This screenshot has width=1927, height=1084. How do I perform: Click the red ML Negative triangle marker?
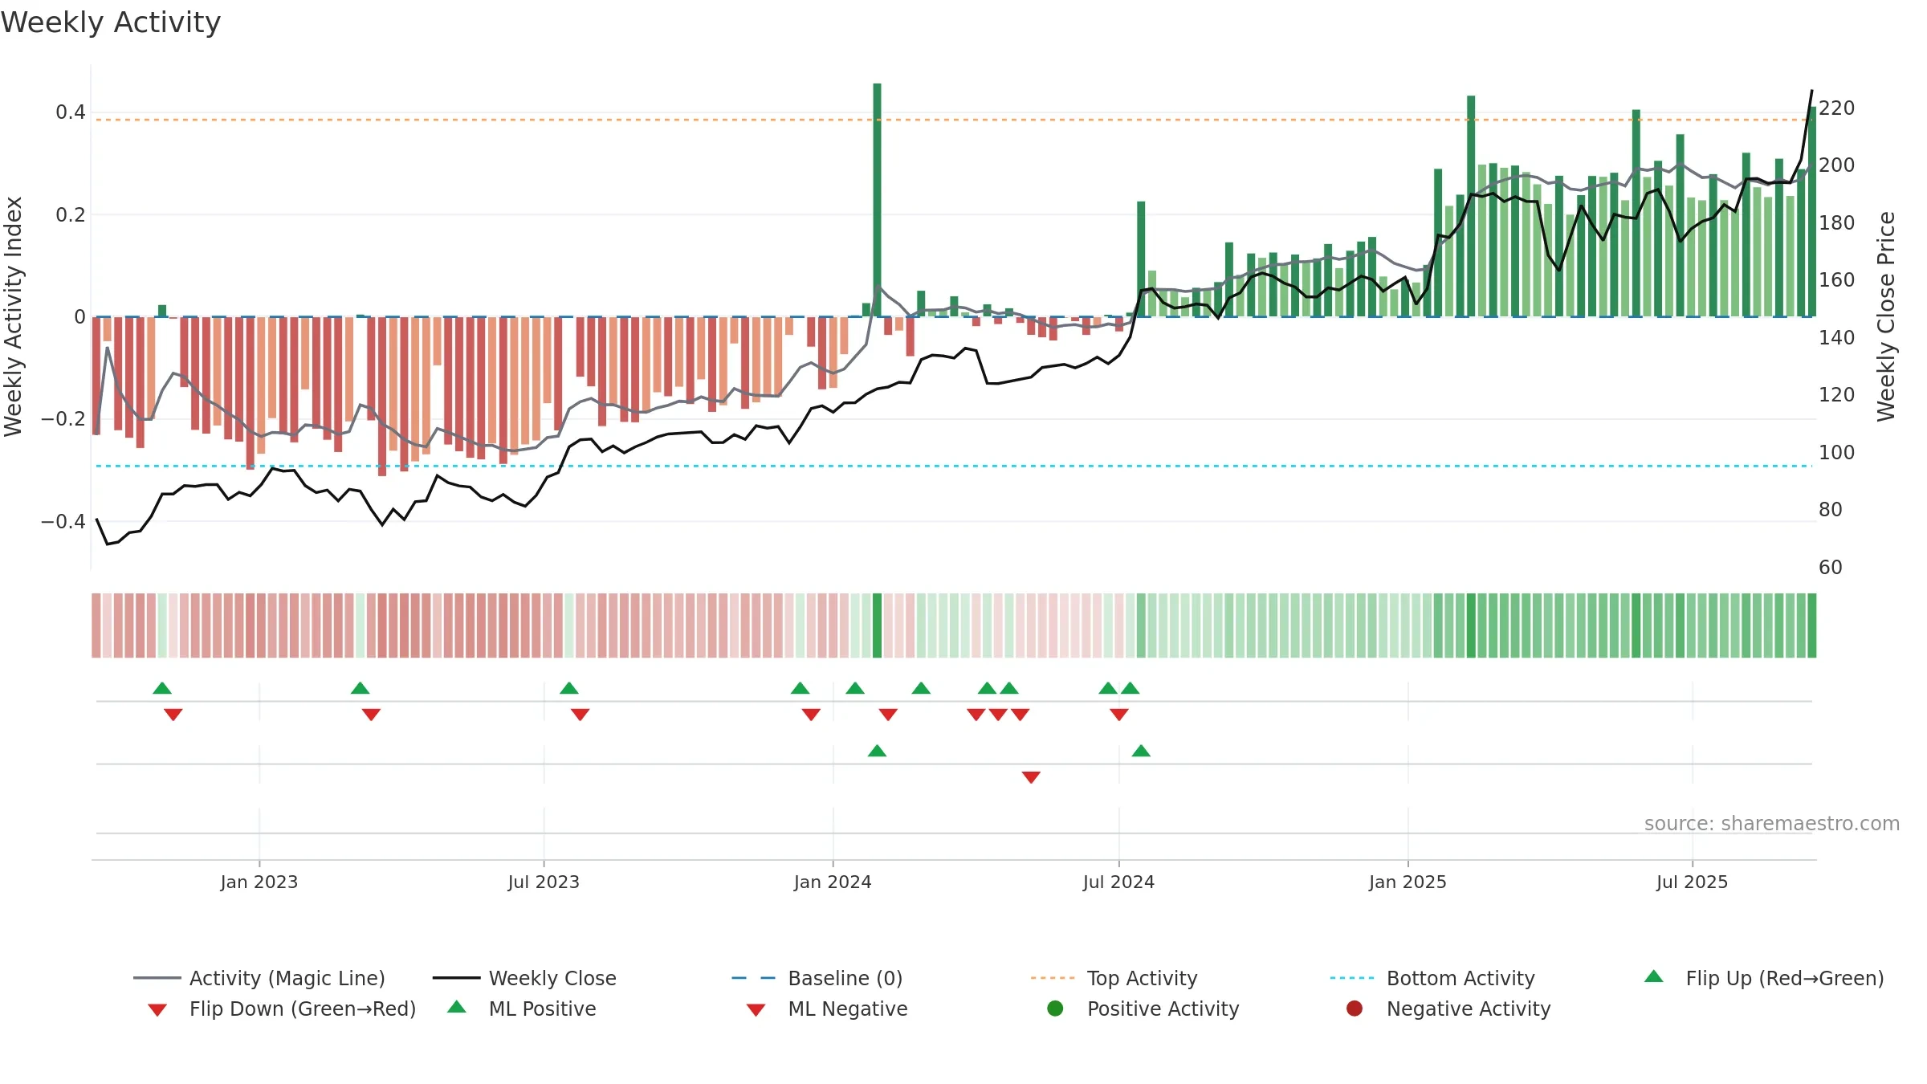[x=1031, y=777]
